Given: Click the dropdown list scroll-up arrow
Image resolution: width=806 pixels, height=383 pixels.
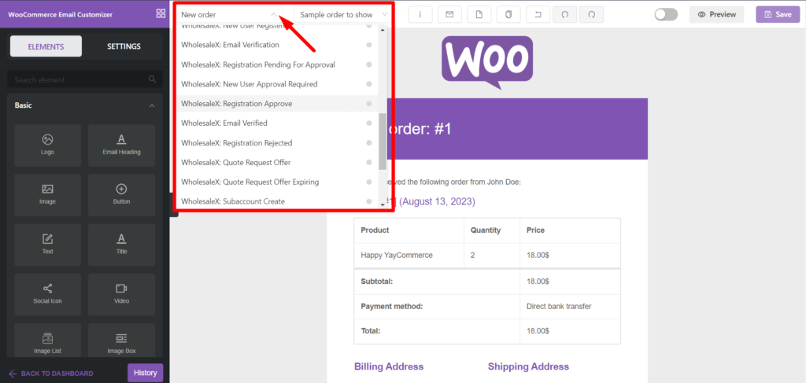Looking at the screenshot, I should pos(382,30).
